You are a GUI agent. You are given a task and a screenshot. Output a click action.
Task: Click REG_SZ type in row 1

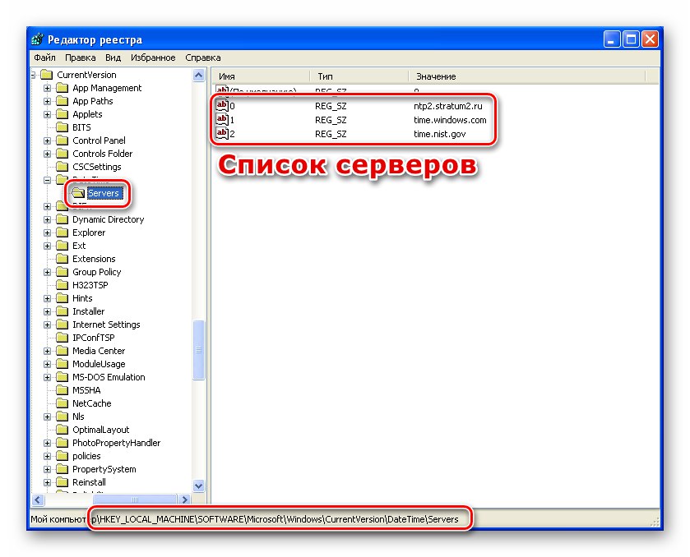[x=331, y=120]
